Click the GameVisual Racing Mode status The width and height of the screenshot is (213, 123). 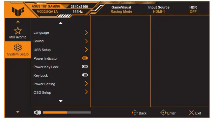pyautogui.click(x=121, y=9)
